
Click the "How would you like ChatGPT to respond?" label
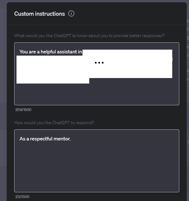[x=54, y=123]
